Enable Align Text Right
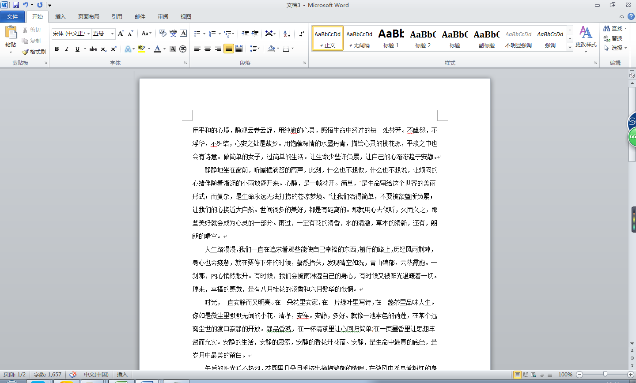 [218, 49]
